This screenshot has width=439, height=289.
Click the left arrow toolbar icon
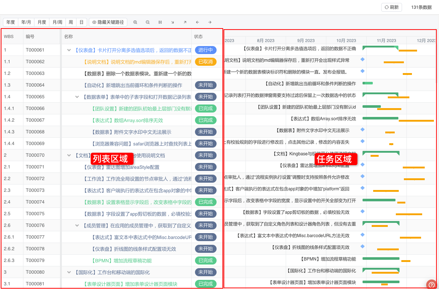(198, 22)
